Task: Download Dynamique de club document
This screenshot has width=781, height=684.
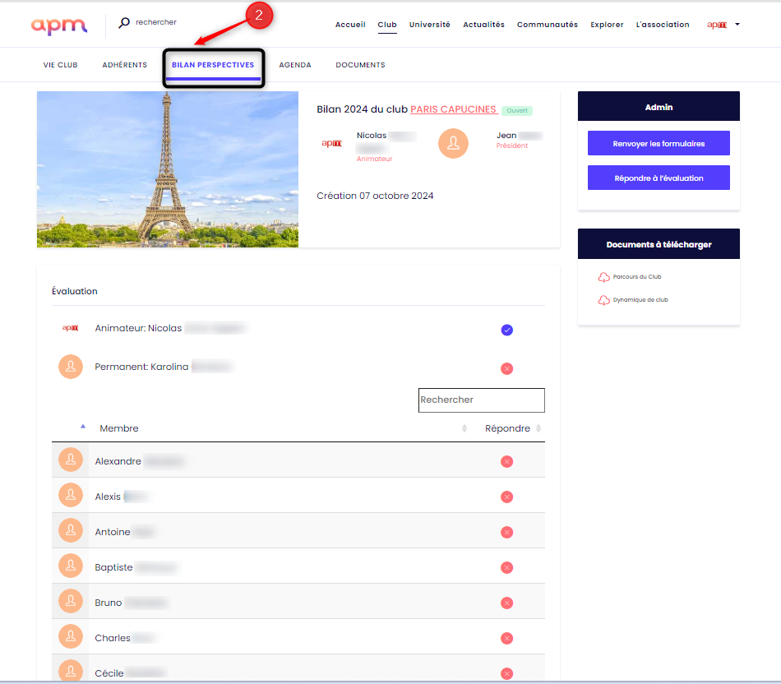Action: [x=640, y=300]
